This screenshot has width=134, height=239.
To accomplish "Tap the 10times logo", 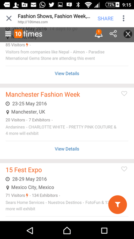I will 28,34.
